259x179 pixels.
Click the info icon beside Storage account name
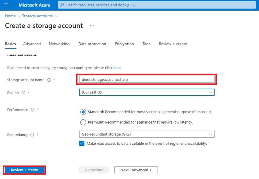pos(49,80)
